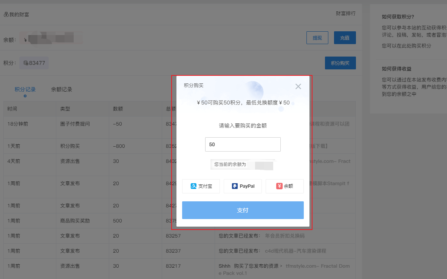Screen dimensions: 447x279
Task: Switch to the 余额记录 tab
Action: pyautogui.click(x=62, y=89)
